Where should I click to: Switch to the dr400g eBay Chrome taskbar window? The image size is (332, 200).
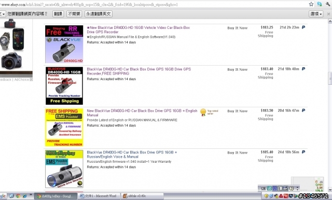click(56, 196)
